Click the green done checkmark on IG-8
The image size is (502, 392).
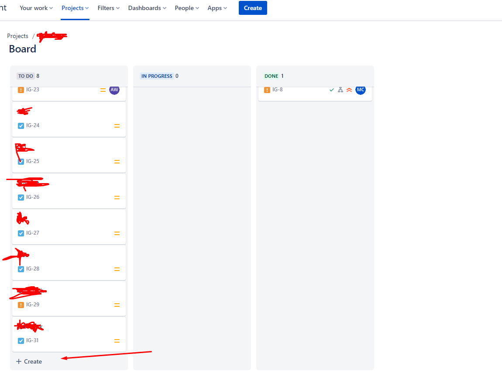(332, 90)
